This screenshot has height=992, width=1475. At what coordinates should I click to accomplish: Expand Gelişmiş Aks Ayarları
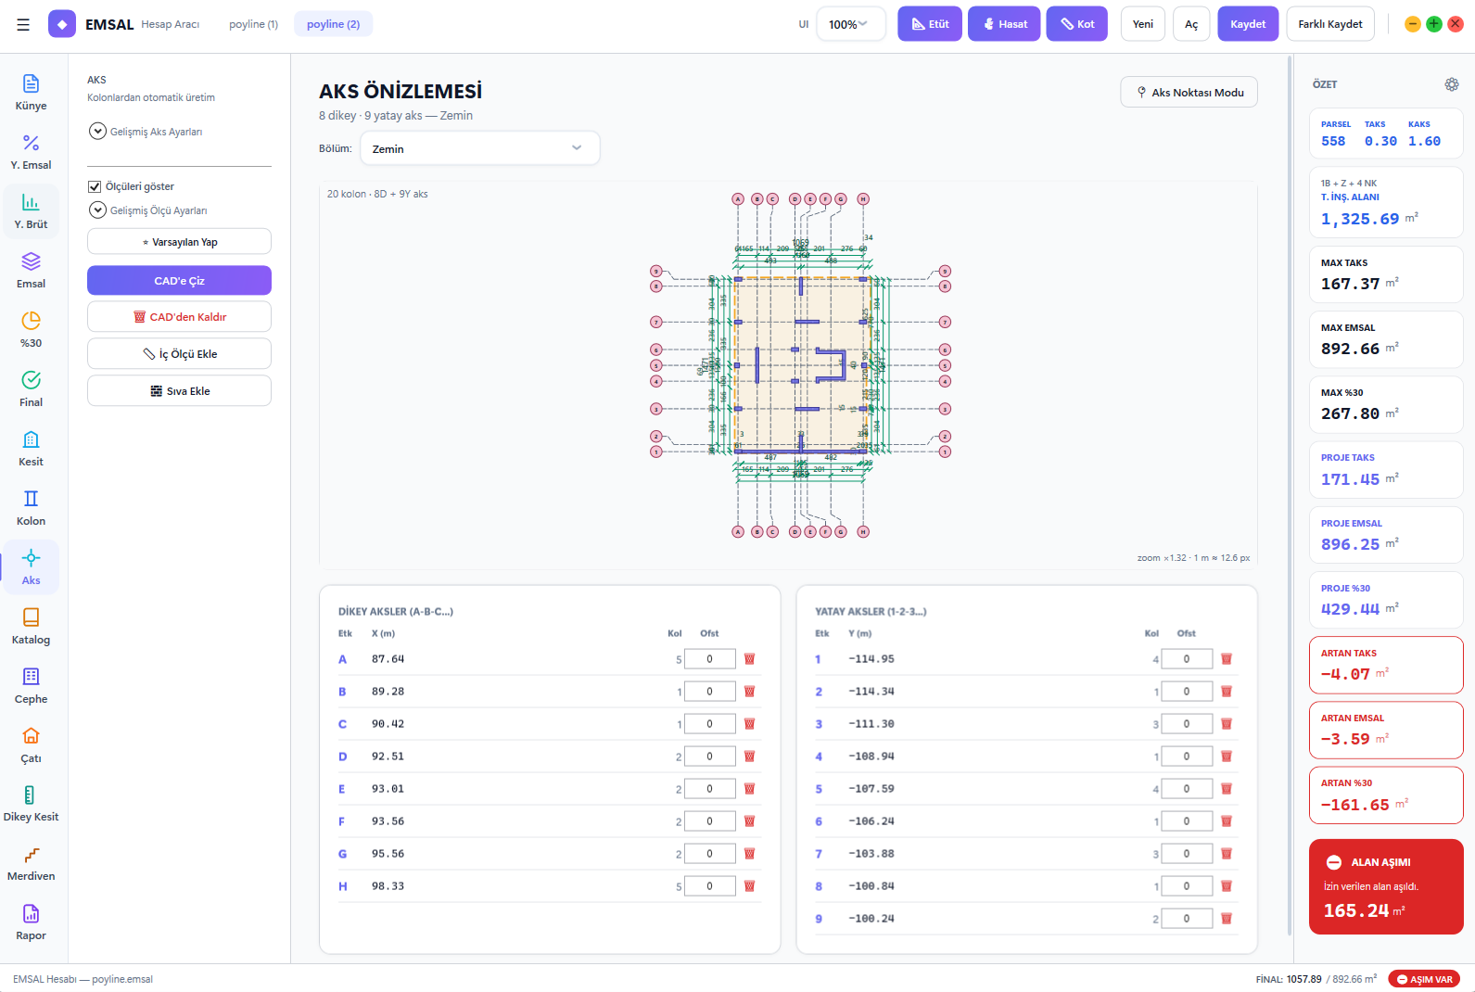tap(145, 132)
